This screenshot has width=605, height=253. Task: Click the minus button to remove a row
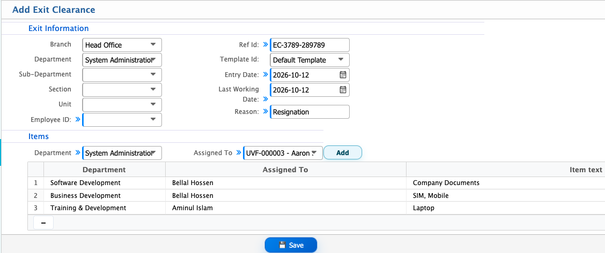43,223
